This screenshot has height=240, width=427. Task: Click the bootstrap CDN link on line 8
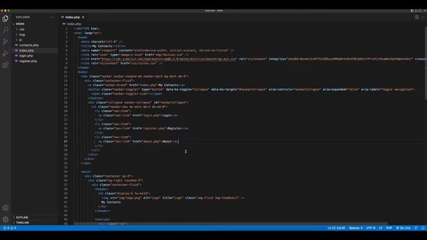pyautogui.click(x=168, y=59)
